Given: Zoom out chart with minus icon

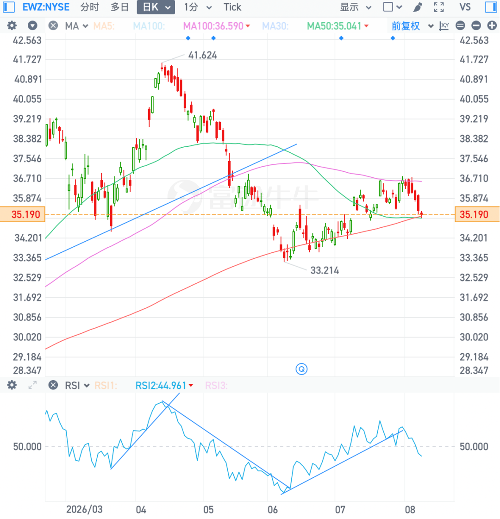Looking at the screenshot, I should (476, 25).
